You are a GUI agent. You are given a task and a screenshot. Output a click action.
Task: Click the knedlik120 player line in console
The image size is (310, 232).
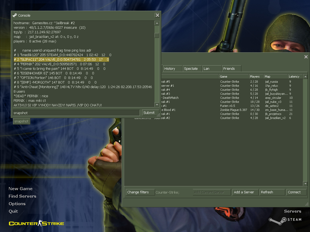(62, 55)
